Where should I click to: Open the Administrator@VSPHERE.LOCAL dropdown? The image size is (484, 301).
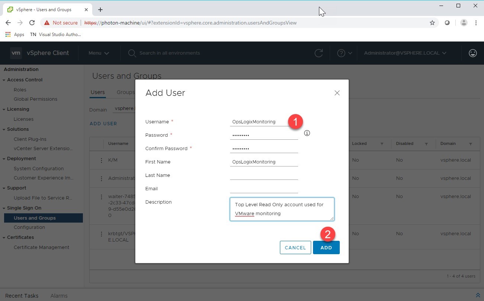405,53
